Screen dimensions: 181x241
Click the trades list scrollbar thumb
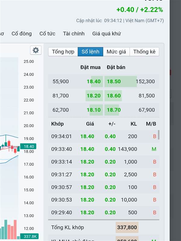tap(159, 135)
